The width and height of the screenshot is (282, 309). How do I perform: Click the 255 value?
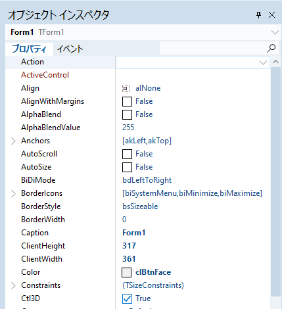coord(128,128)
